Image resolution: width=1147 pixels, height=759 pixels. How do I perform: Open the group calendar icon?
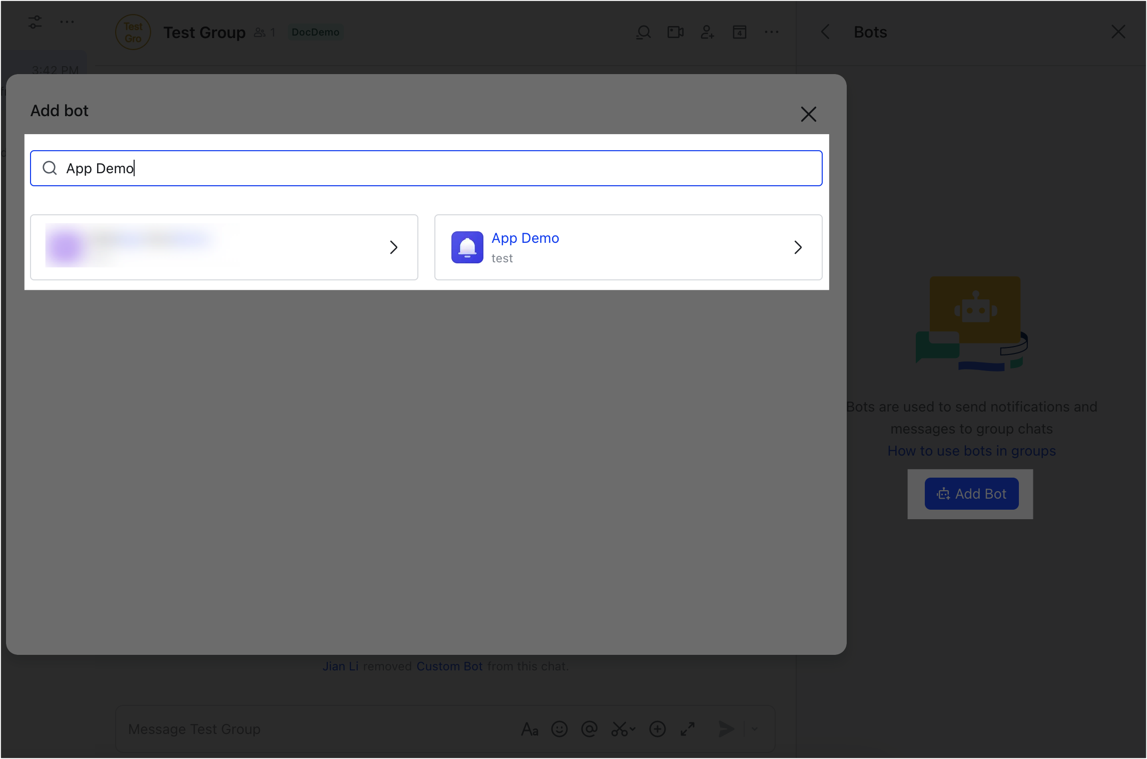(739, 33)
